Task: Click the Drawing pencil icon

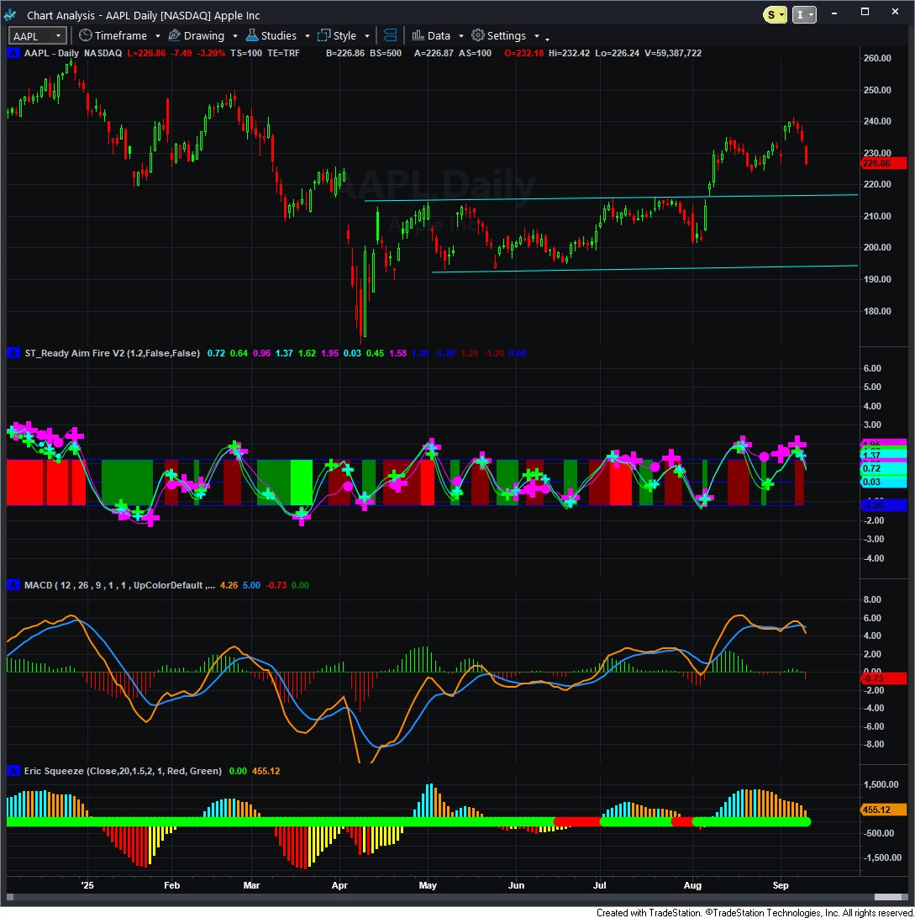Action: pos(175,35)
